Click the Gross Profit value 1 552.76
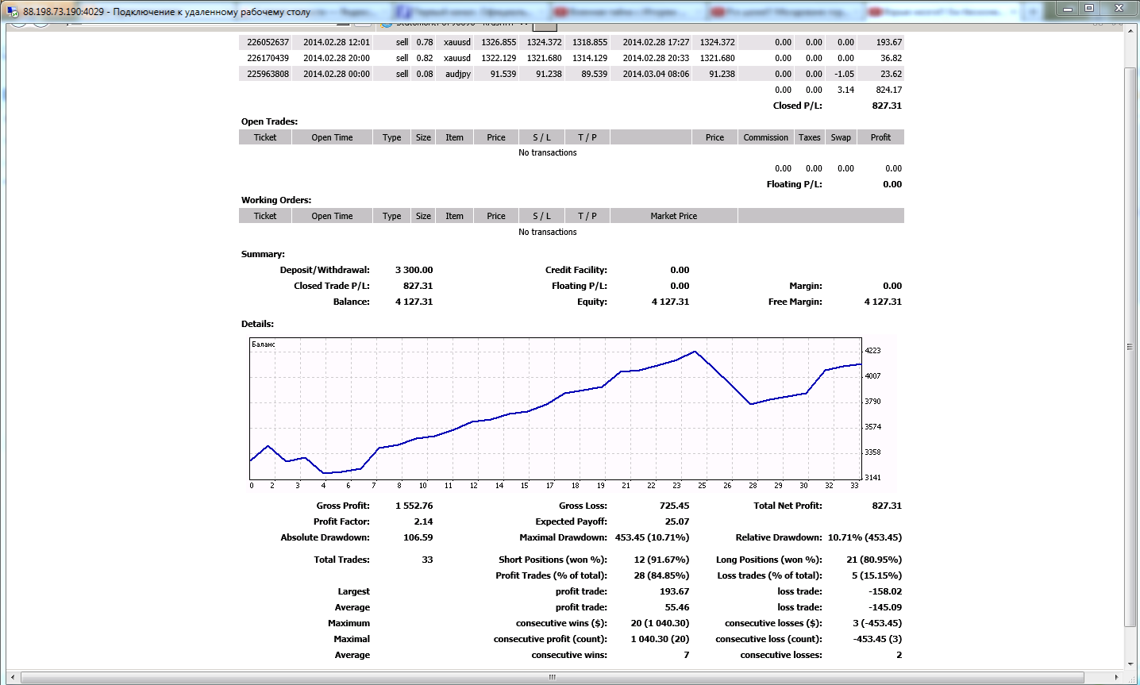Viewport: 1140px width, 685px height. (414, 506)
